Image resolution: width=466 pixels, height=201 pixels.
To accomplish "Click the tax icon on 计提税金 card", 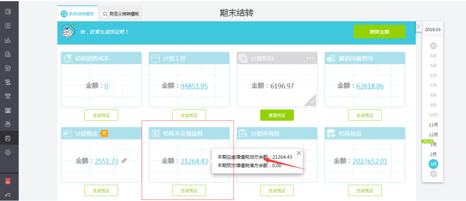I will pyautogui.click(x=68, y=133).
